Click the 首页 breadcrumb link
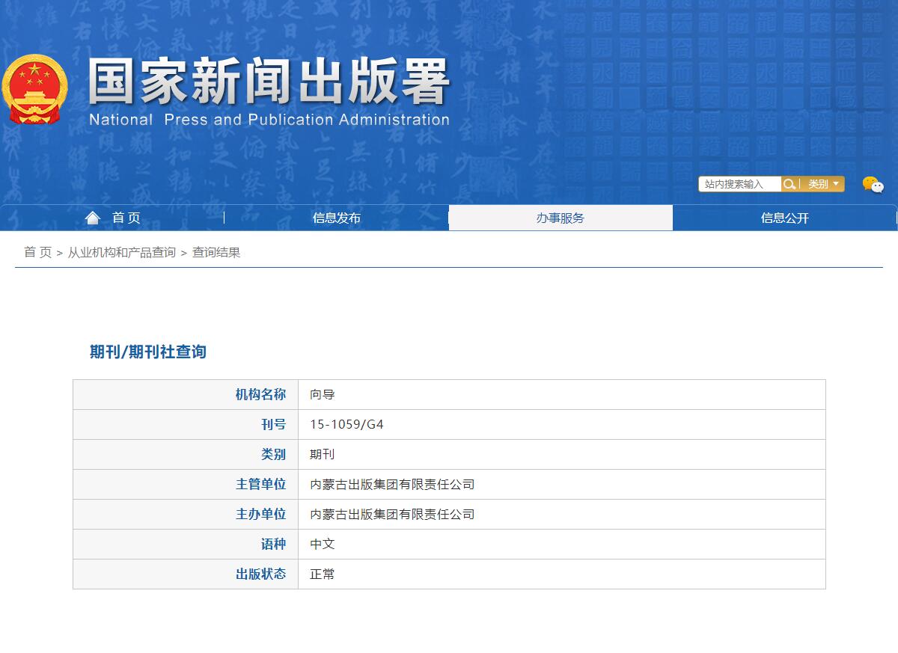This screenshot has height=653, width=898. pos(37,253)
